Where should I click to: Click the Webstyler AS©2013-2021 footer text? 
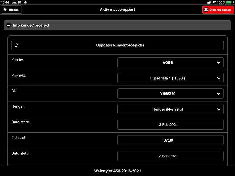pos(117,171)
